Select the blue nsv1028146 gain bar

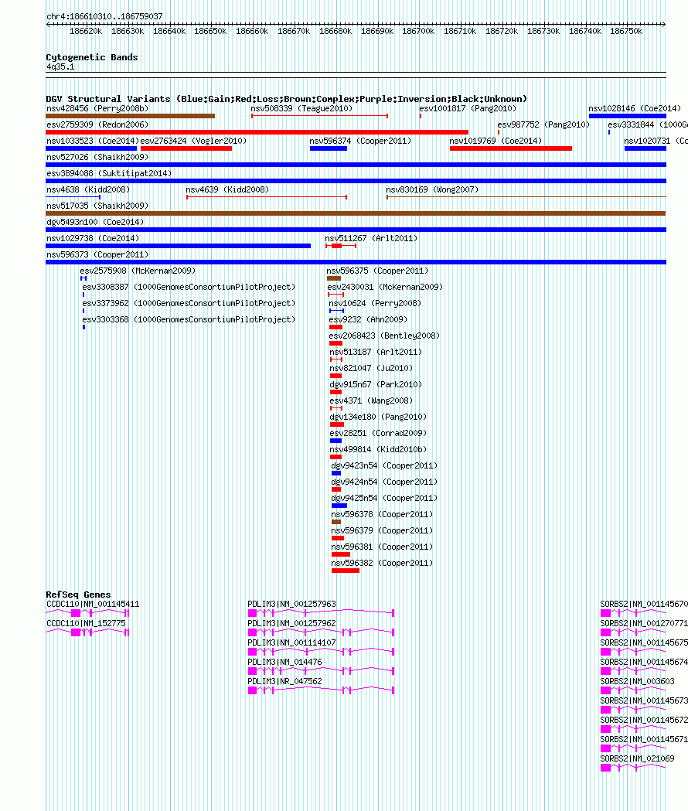click(628, 116)
